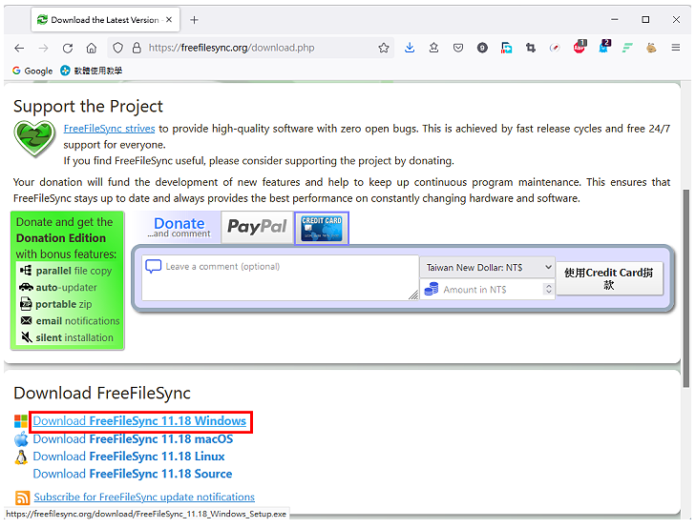
Task: Click the auto-updater feature entry
Action: tap(58, 288)
